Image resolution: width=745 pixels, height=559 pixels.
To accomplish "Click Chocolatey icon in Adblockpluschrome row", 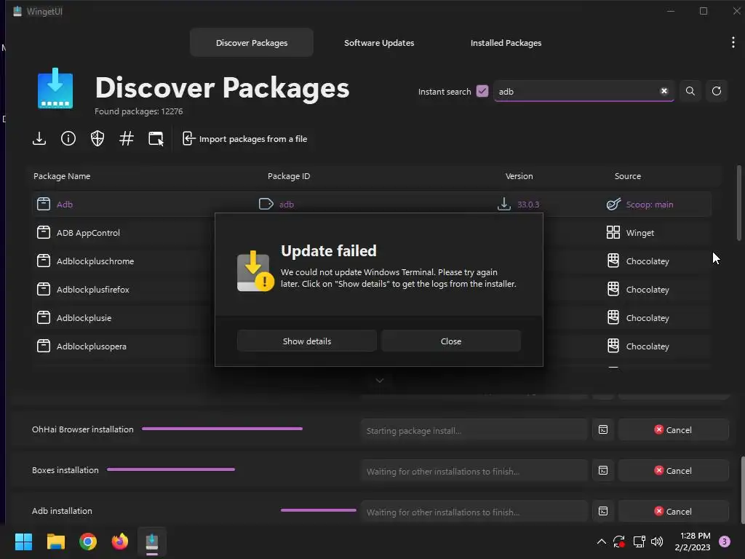I will tap(613, 261).
